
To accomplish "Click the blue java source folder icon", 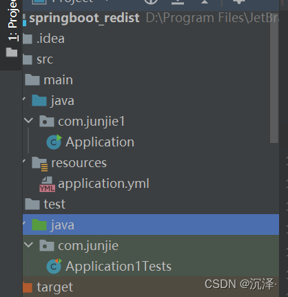I will (x=39, y=101).
